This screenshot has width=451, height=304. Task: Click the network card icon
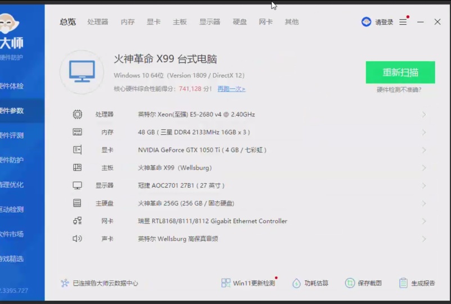pos(77,221)
